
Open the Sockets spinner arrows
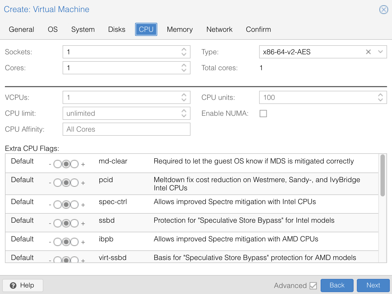click(184, 52)
